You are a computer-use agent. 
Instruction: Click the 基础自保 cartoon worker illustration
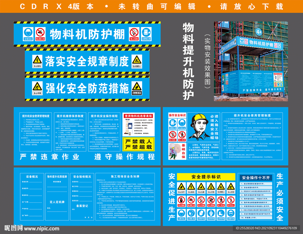click(175, 151)
